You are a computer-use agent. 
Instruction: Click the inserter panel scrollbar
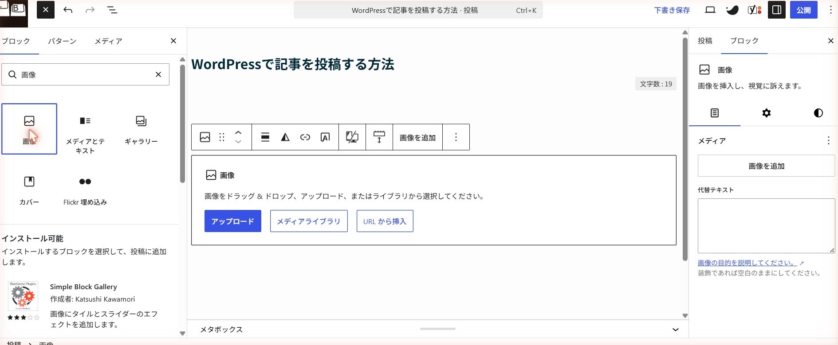182,124
